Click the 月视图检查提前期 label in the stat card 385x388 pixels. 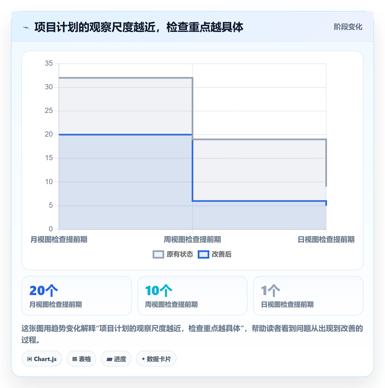coord(56,304)
